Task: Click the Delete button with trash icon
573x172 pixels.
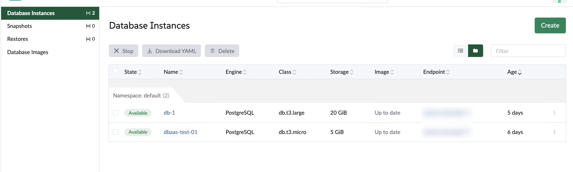Action: coord(222,51)
